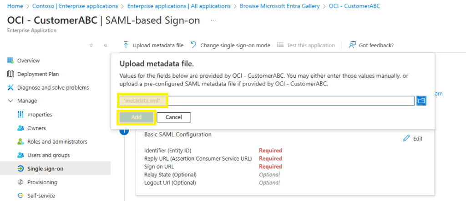This screenshot has width=466, height=201.
Task: Go to Home breadcrumb link
Action: pyautogui.click(x=15, y=6)
